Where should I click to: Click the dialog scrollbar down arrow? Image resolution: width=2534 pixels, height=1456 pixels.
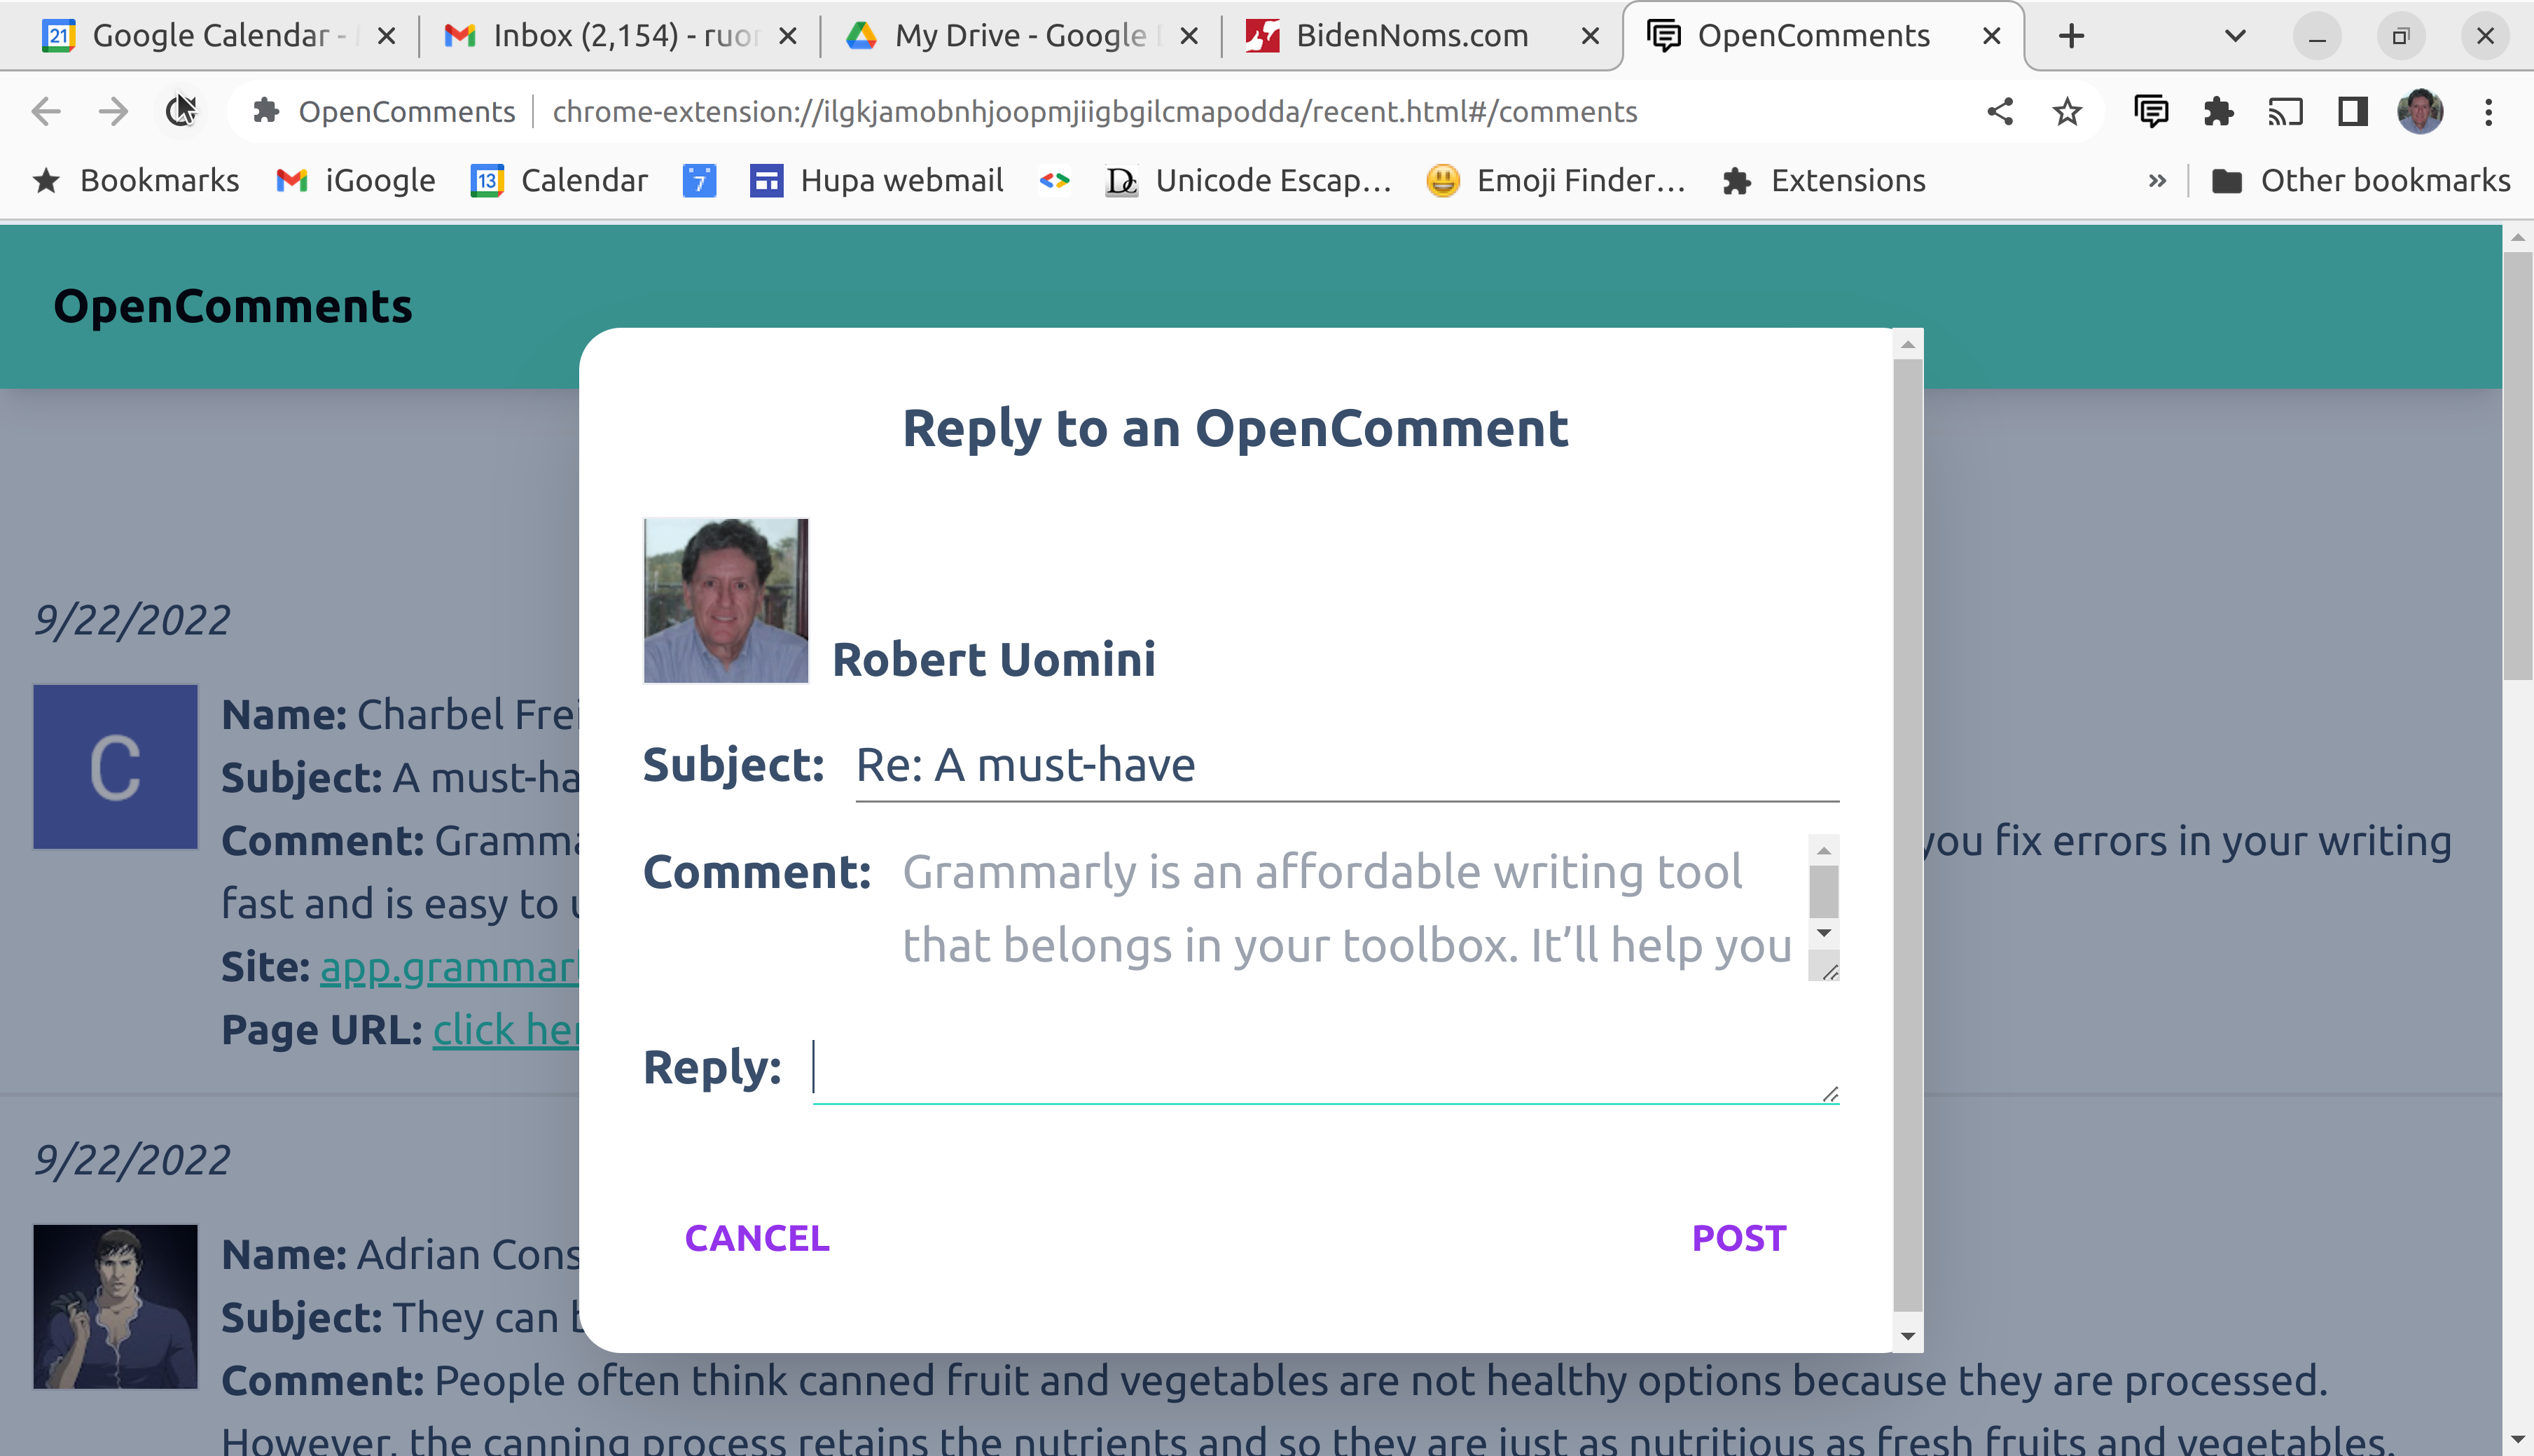tap(1908, 1336)
